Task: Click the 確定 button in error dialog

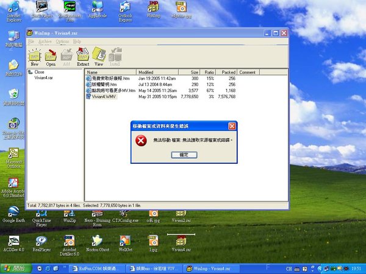Action: click(184, 155)
